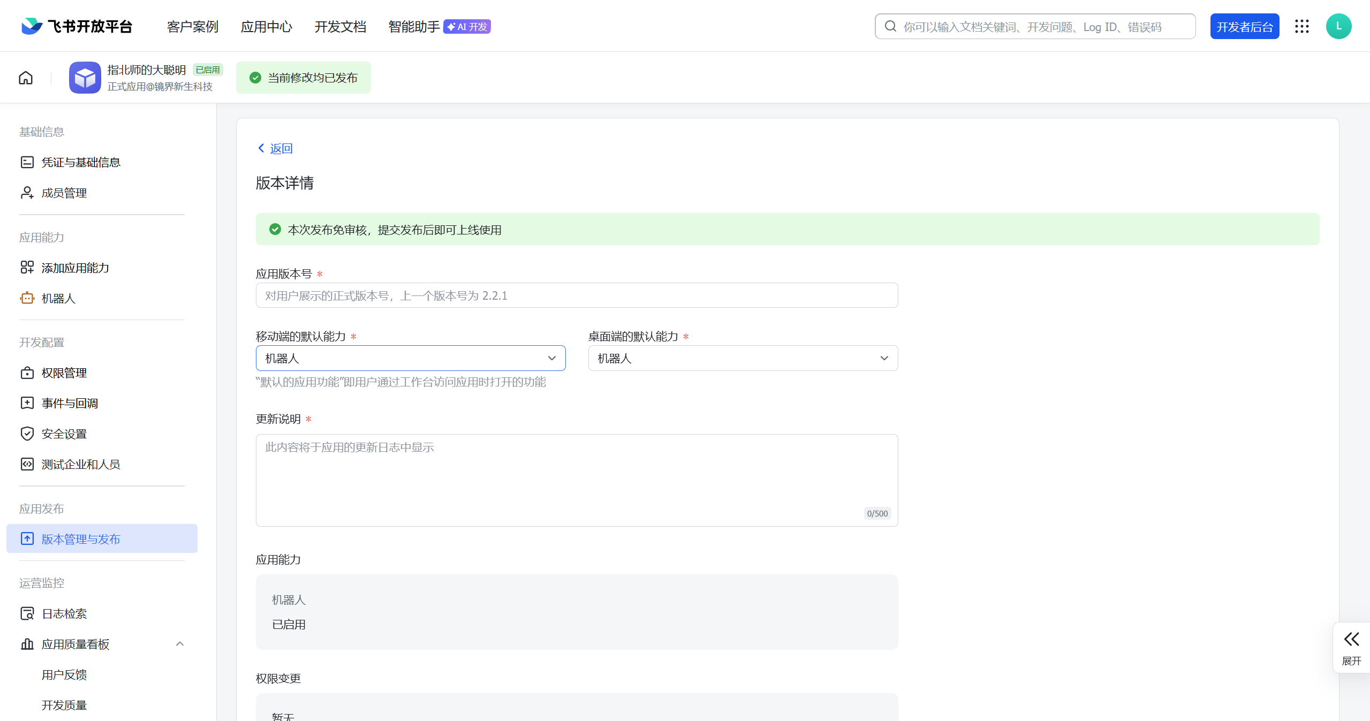Open the app launcher grid icon
Screen dimensions: 1370x721
click(x=1302, y=27)
